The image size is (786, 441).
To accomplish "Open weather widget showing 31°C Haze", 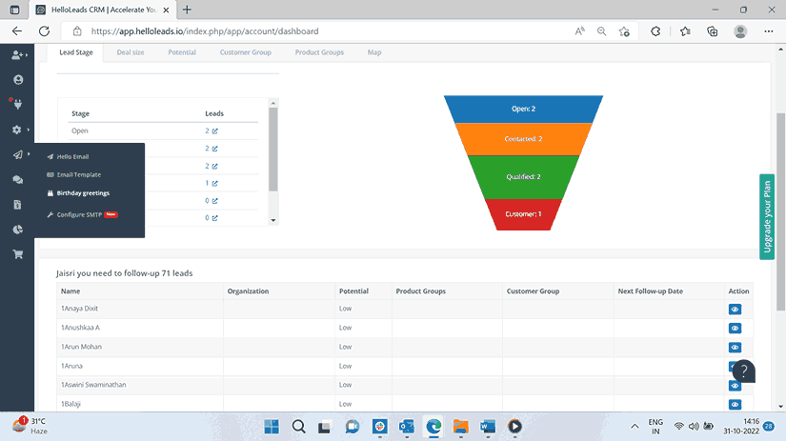I will click(30, 426).
